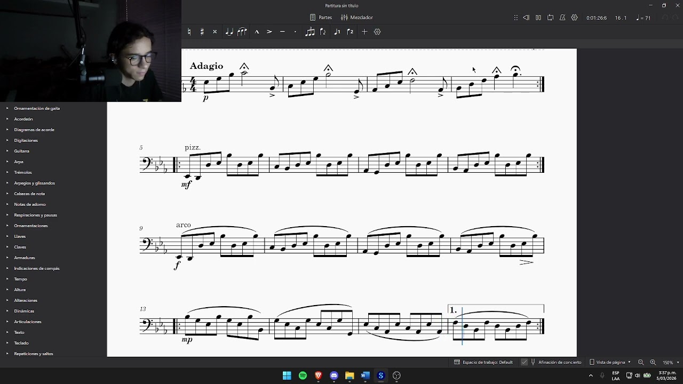Toggle loop playback
Image resolution: width=683 pixels, height=384 pixels.
click(x=550, y=18)
